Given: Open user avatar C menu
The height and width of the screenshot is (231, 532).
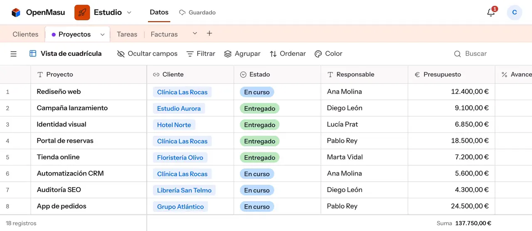Looking at the screenshot, I should coord(515,12).
